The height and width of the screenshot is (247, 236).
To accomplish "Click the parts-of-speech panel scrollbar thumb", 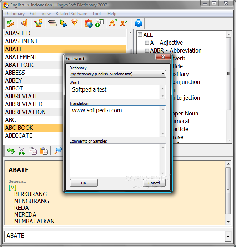I will [229, 74].
